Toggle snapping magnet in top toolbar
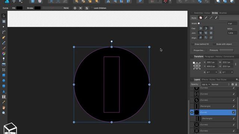This screenshot has width=239, height=134. point(165,1)
